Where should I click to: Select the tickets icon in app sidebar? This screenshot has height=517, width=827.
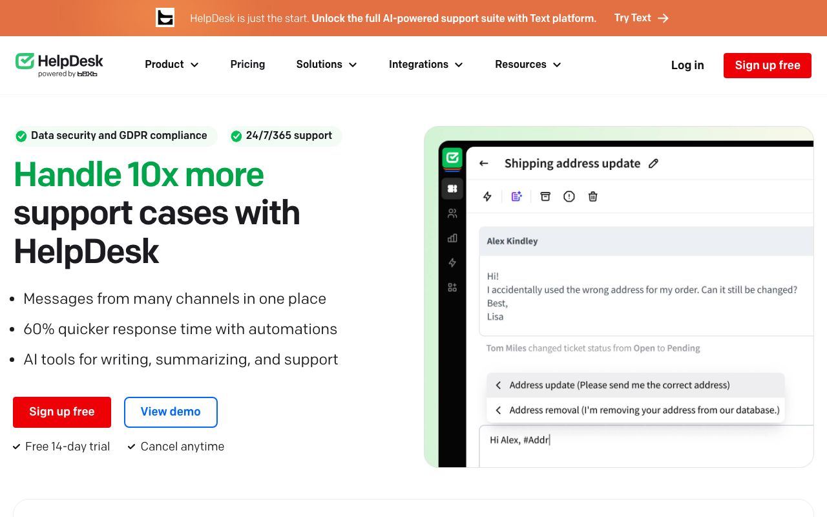coord(452,189)
